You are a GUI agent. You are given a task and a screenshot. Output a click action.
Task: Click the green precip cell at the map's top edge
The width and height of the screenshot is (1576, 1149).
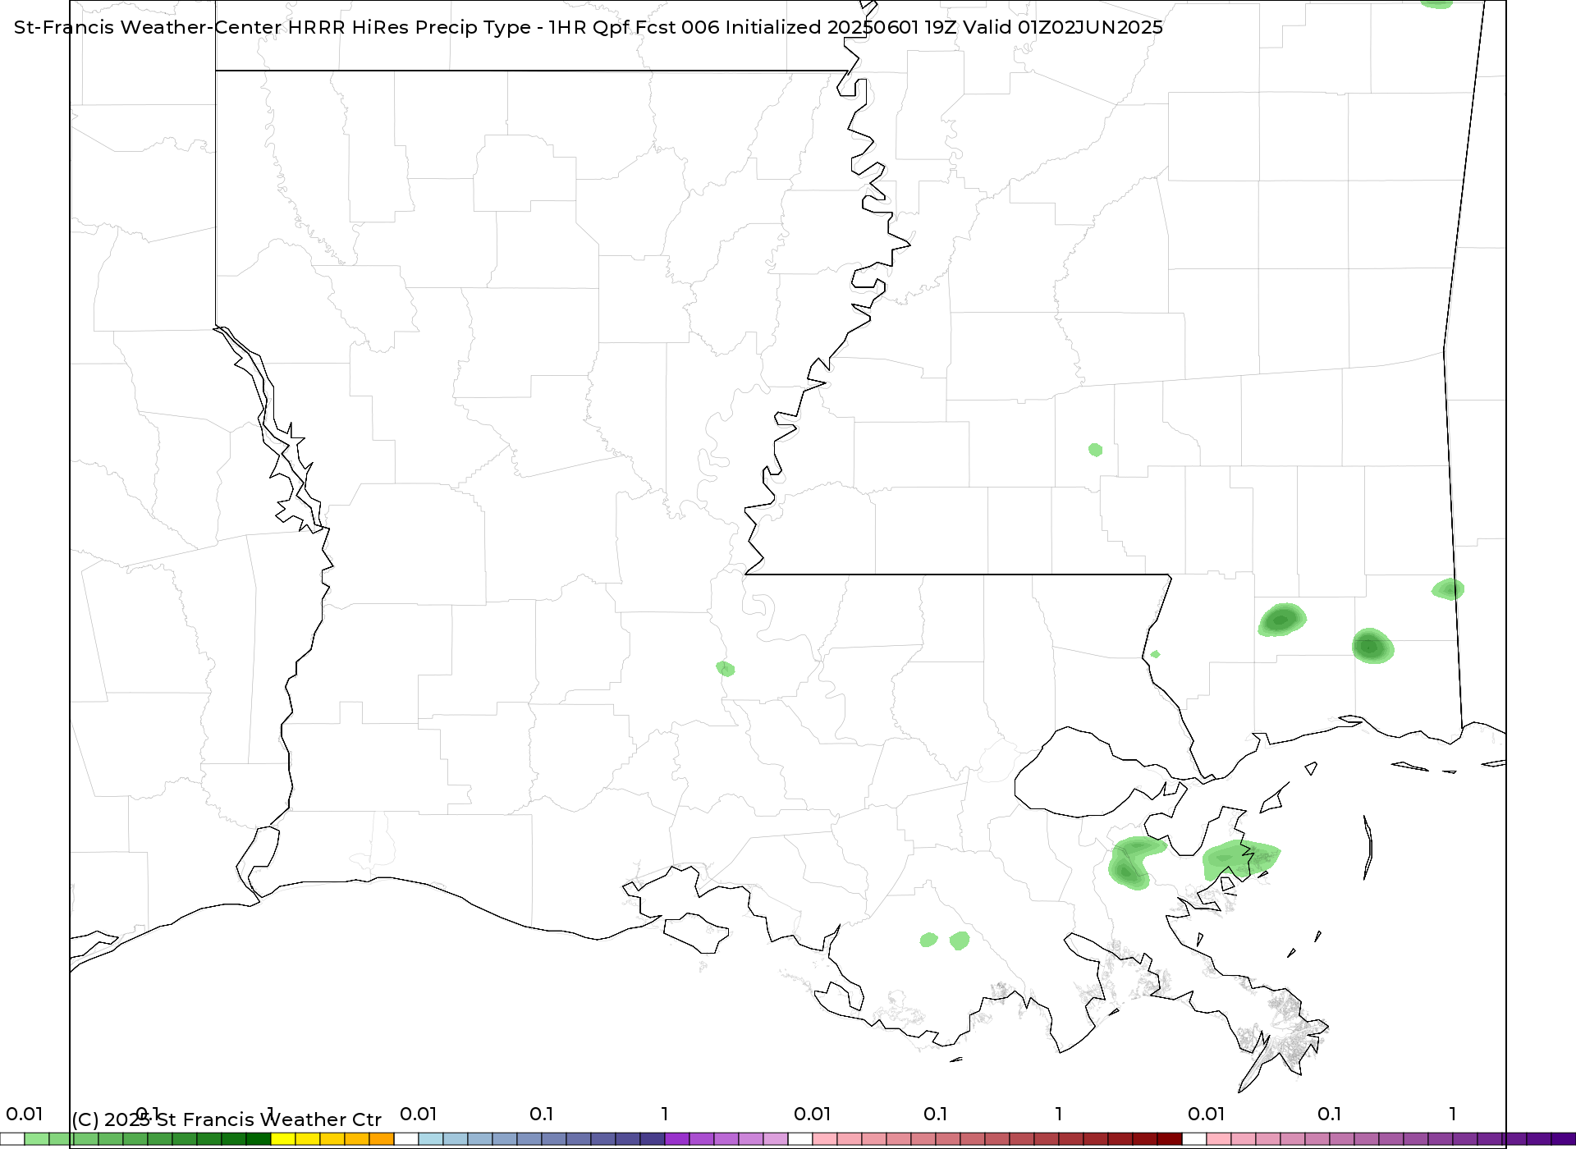pos(1436,3)
